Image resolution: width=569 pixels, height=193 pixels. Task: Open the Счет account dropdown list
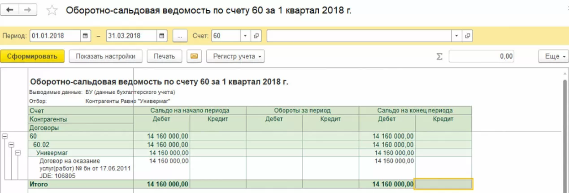tap(245, 36)
